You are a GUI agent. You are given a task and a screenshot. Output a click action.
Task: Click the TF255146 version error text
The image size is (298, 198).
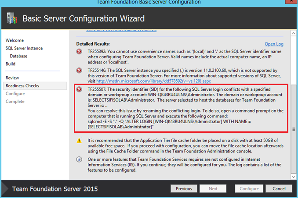point(184,76)
